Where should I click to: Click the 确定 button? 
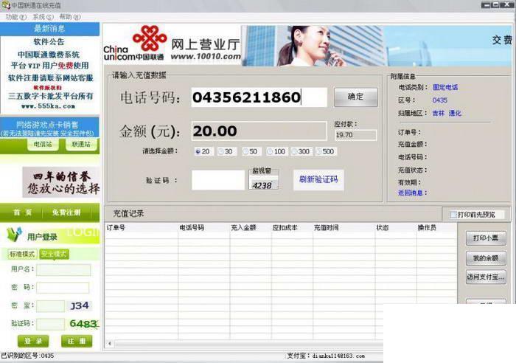pyautogui.click(x=356, y=97)
